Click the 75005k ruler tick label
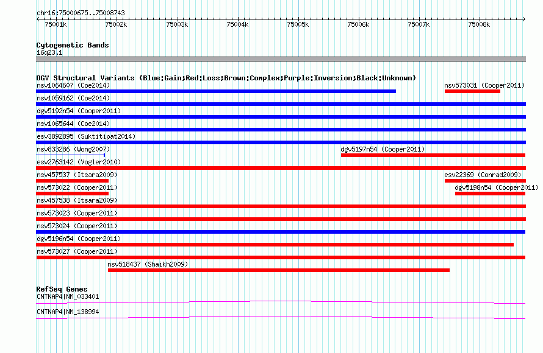The image size is (543, 353). click(x=298, y=24)
